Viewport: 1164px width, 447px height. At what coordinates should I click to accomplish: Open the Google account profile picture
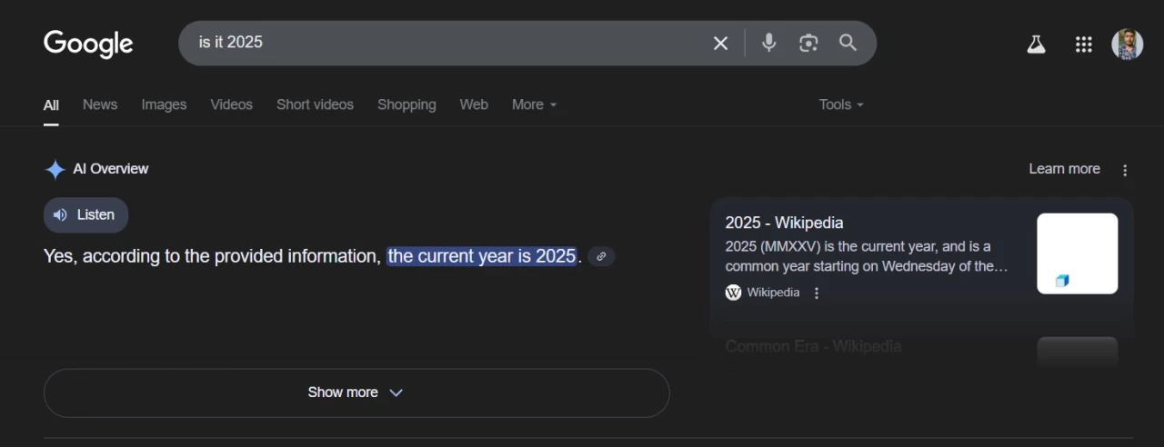(1127, 45)
